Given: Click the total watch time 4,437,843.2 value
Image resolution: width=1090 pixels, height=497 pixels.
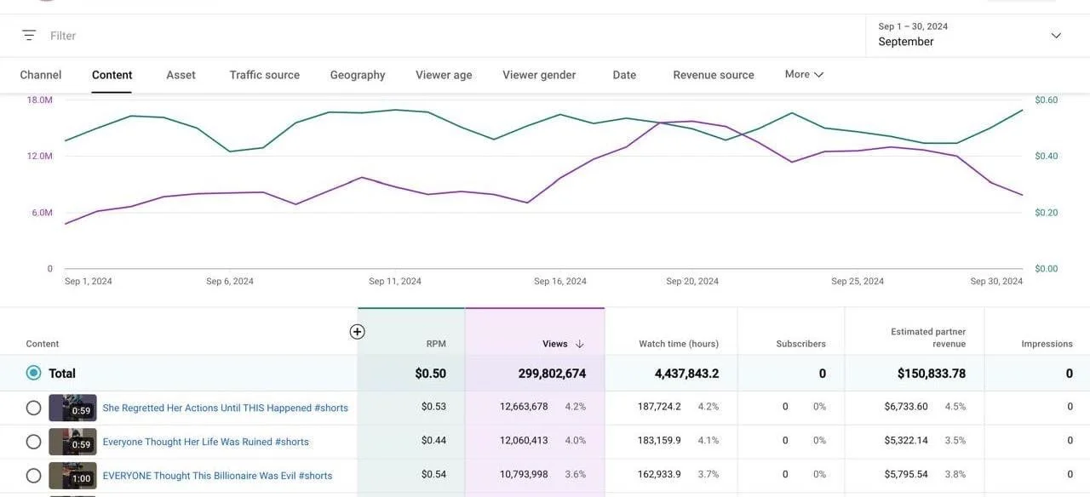Looking at the screenshot, I should point(686,373).
